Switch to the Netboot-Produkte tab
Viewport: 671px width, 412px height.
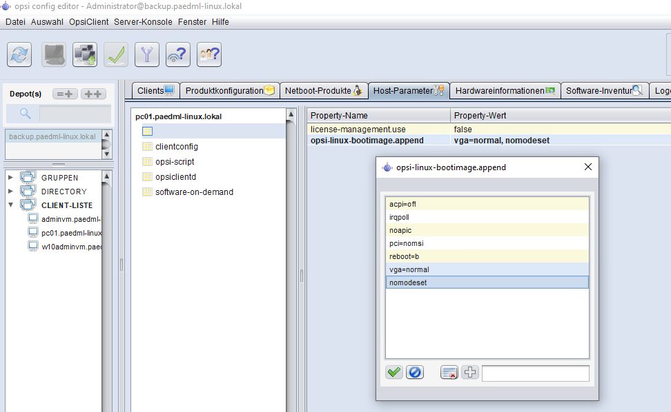tap(324, 90)
